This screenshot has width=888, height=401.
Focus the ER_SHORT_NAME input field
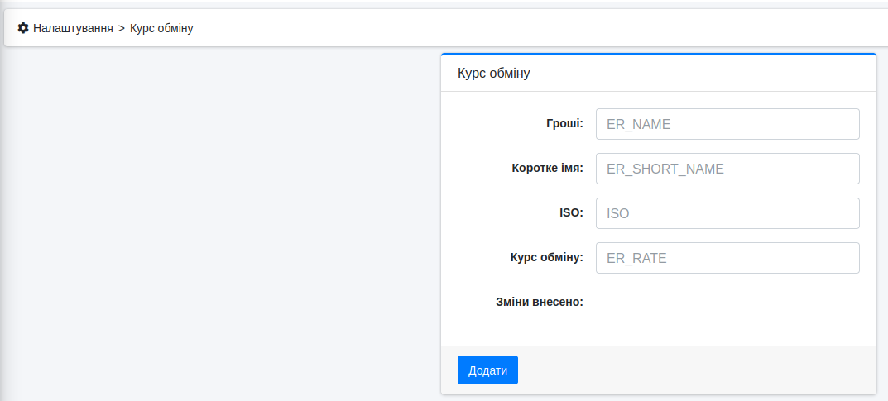[x=727, y=169]
